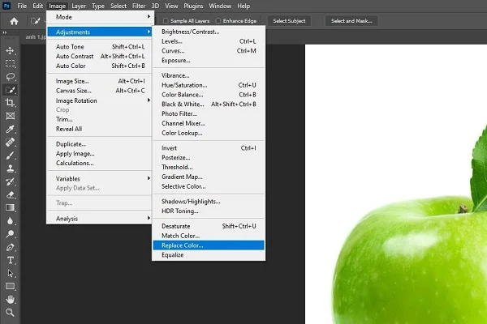Select the Move tool
Viewport: 487px width, 324px height.
click(11, 49)
